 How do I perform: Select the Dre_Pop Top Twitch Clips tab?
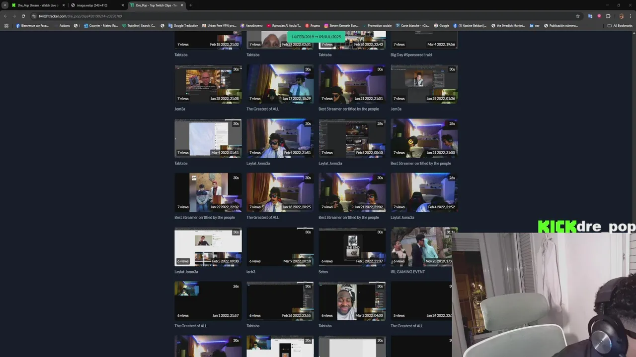(156, 5)
